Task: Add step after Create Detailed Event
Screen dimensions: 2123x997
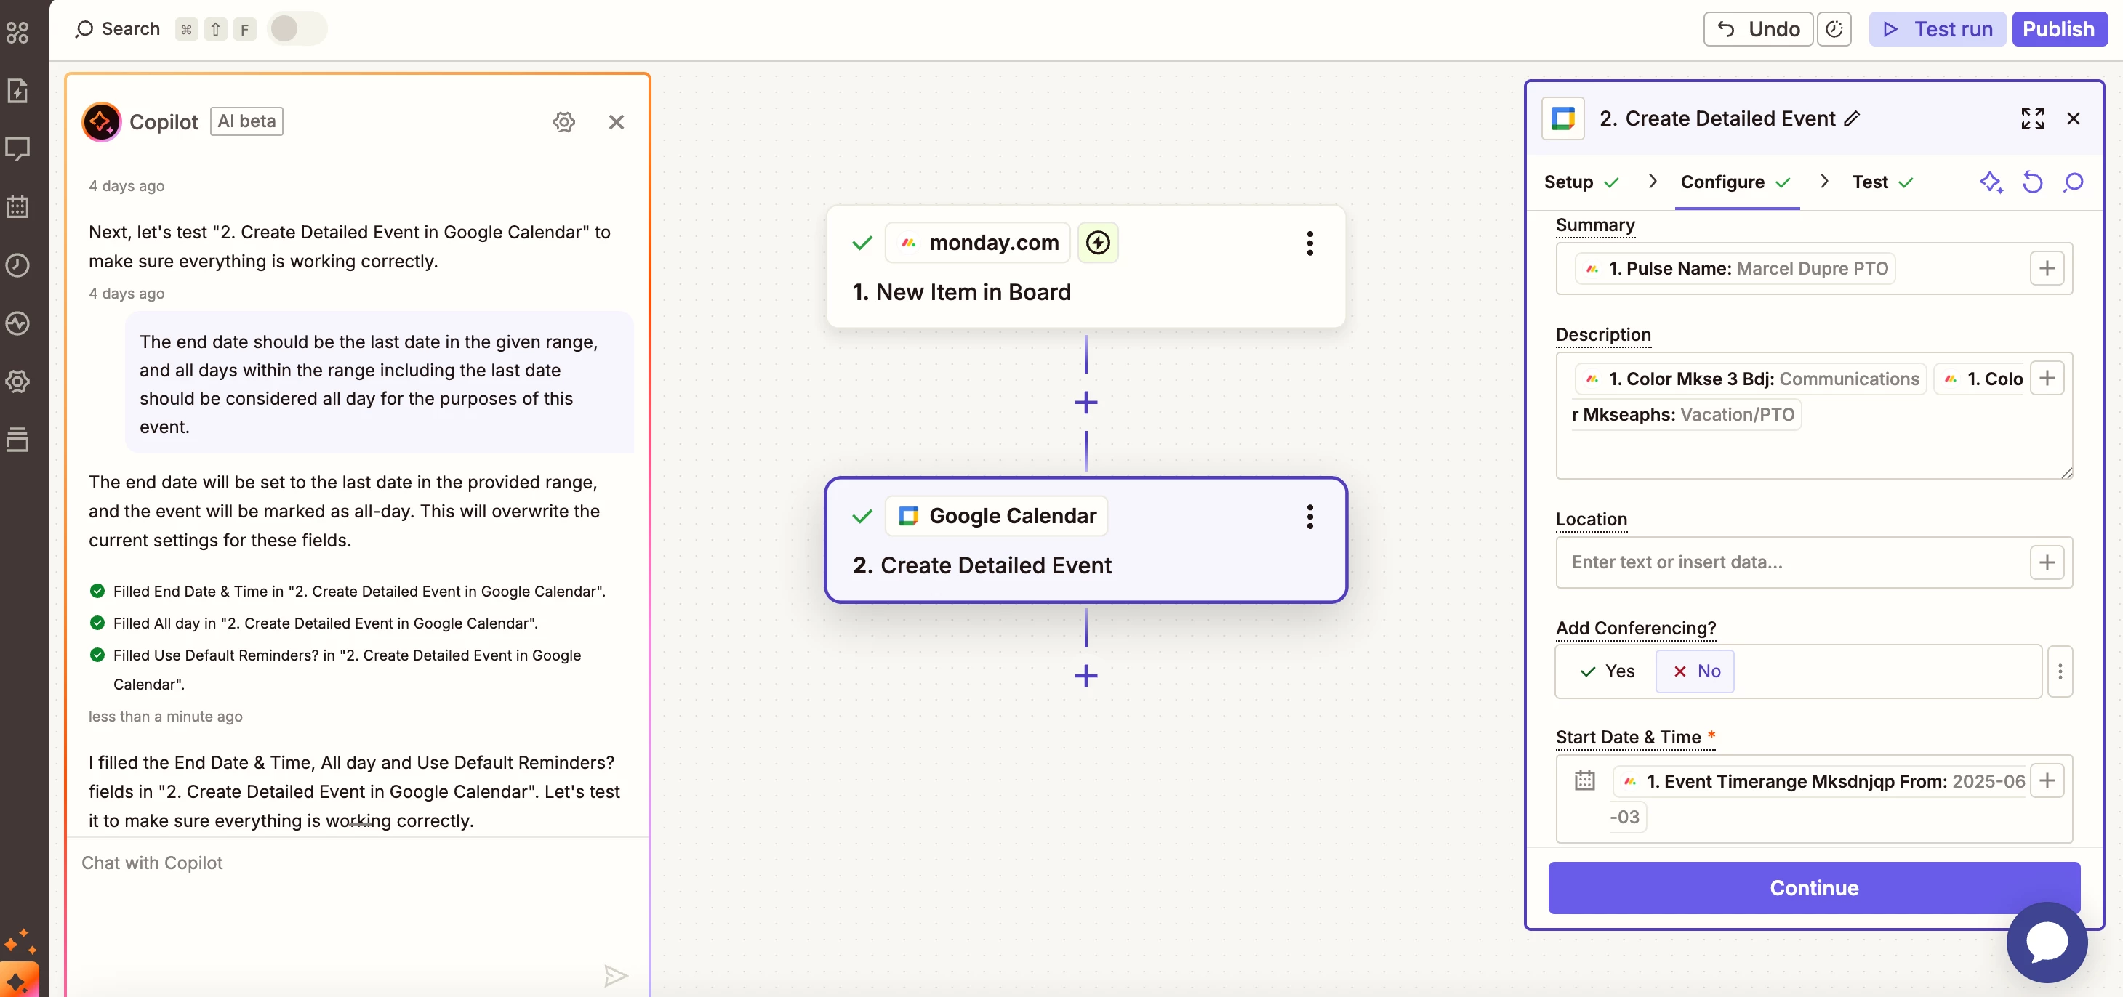Action: [1086, 677]
